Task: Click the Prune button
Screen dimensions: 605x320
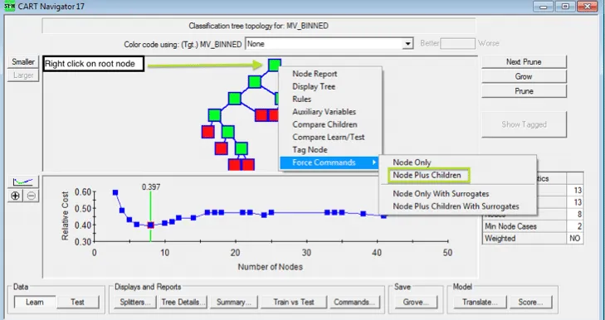Action: [524, 91]
